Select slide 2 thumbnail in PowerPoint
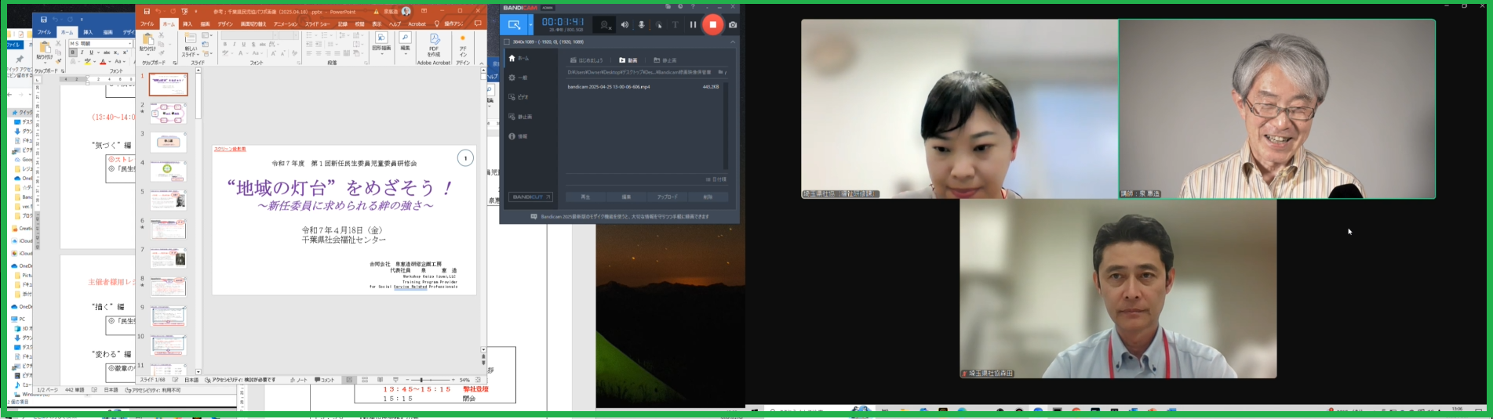The width and height of the screenshot is (1493, 419). (x=169, y=114)
